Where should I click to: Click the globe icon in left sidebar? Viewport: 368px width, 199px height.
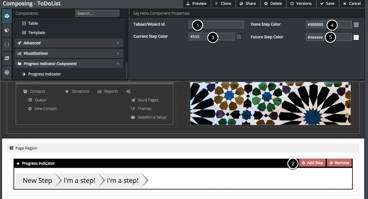[x=6, y=72]
